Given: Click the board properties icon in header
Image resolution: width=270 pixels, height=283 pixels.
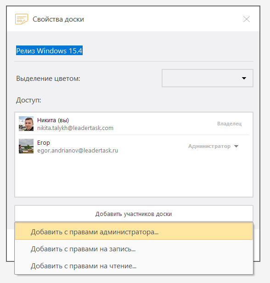Looking at the screenshot, I should pos(22,19).
